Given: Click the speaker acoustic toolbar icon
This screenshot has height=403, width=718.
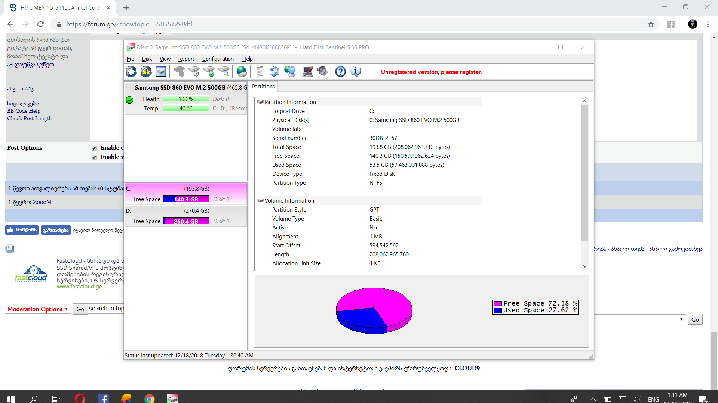Looking at the screenshot, I should click(322, 72).
